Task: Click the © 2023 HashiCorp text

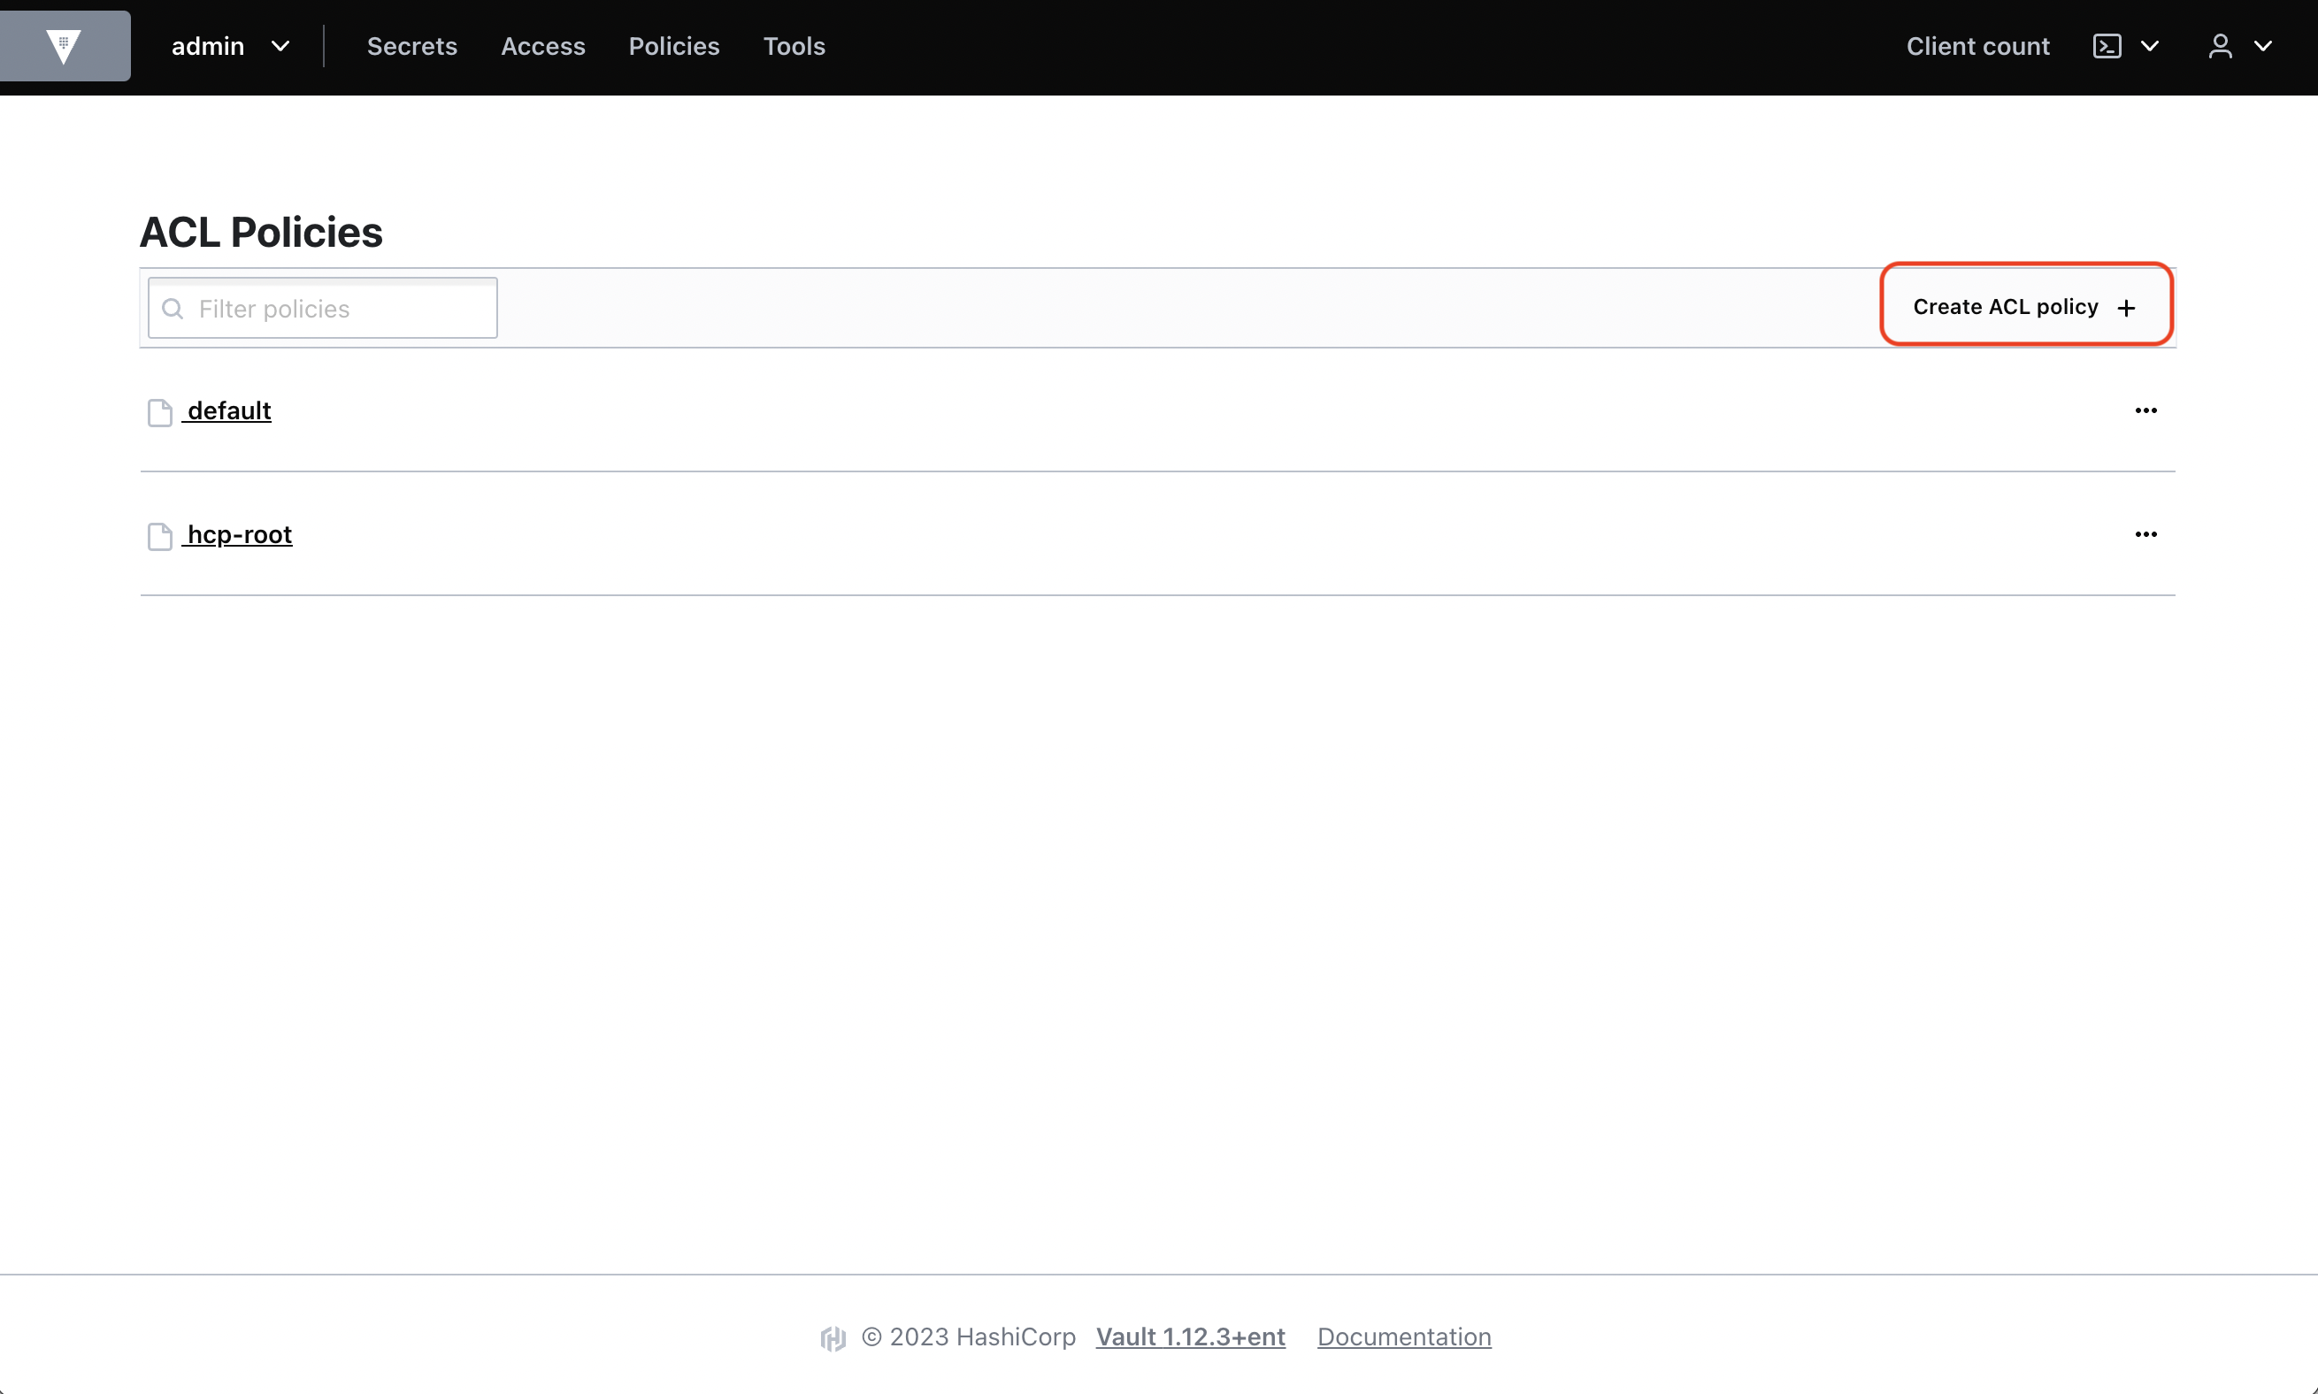Action: [969, 1337]
